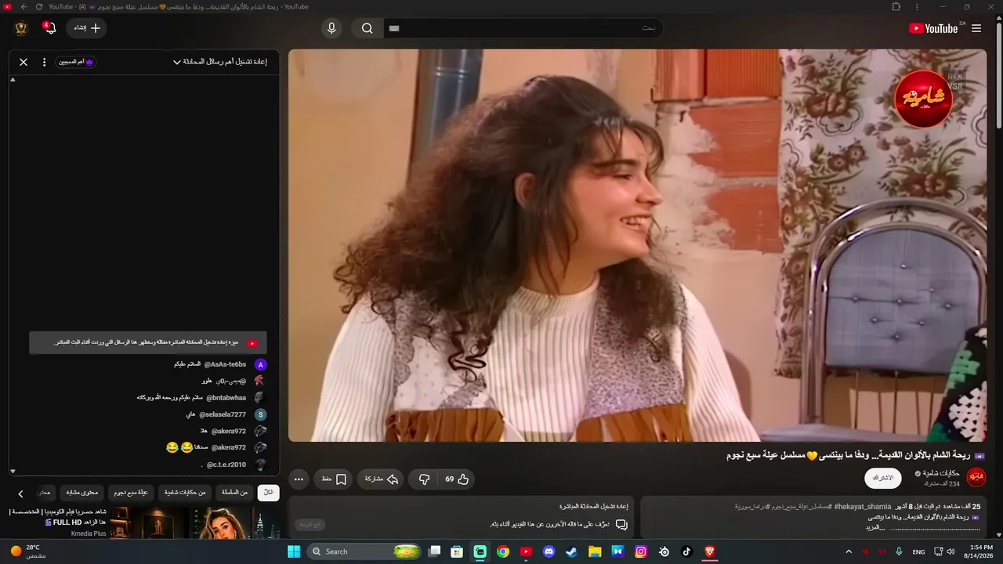Image resolution: width=1003 pixels, height=564 pixels.
Task: Click the chat author @selasela7277
Action: [223, 414]
